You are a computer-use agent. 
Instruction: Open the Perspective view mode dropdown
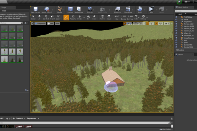(x=40, y=24)
